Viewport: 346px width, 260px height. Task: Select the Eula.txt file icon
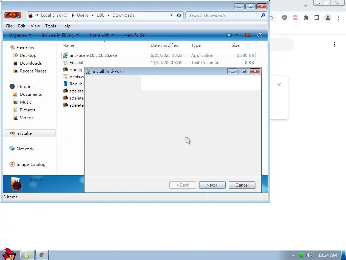tap(65, 63)
